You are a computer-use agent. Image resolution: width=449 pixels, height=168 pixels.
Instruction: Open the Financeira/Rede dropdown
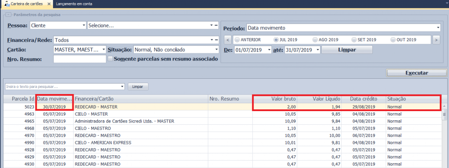(211, 40)
